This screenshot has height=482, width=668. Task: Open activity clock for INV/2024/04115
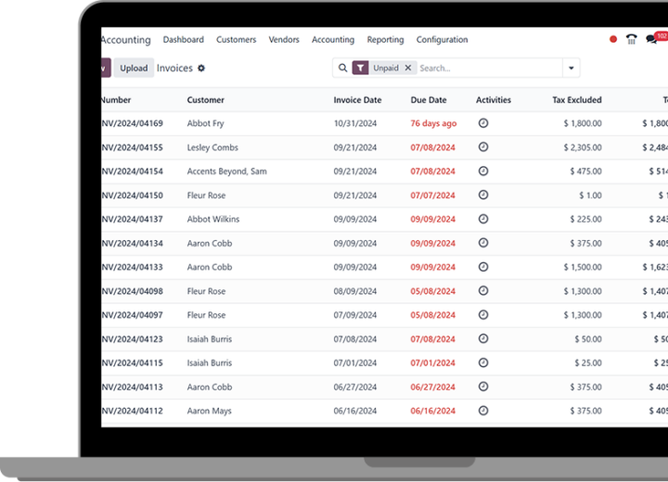(x=483, y=362)
